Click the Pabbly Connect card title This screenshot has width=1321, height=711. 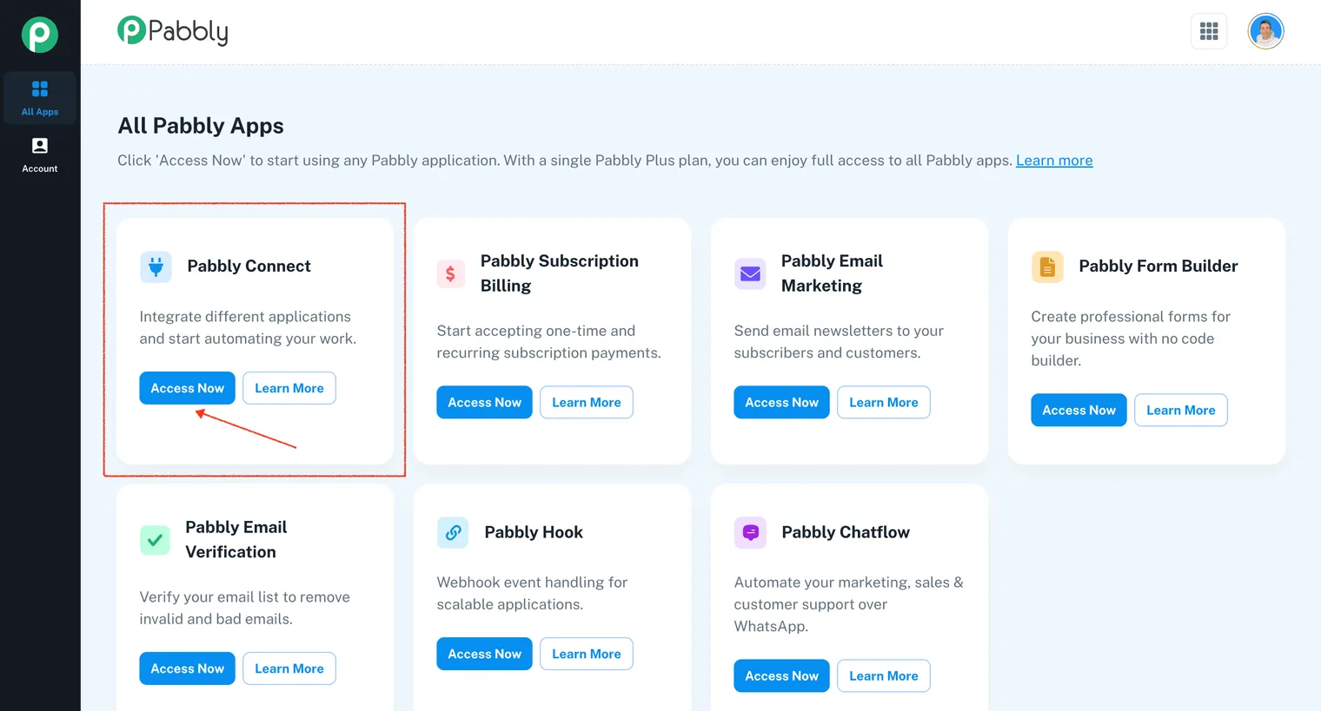tap(249, 267)
